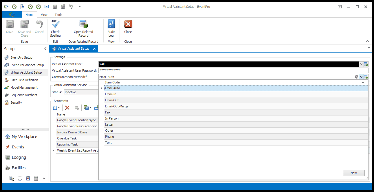The width and height of the screenshot is (374, 192).
Task: Select the Google Event Location Sync row
Action: [77, 120]
